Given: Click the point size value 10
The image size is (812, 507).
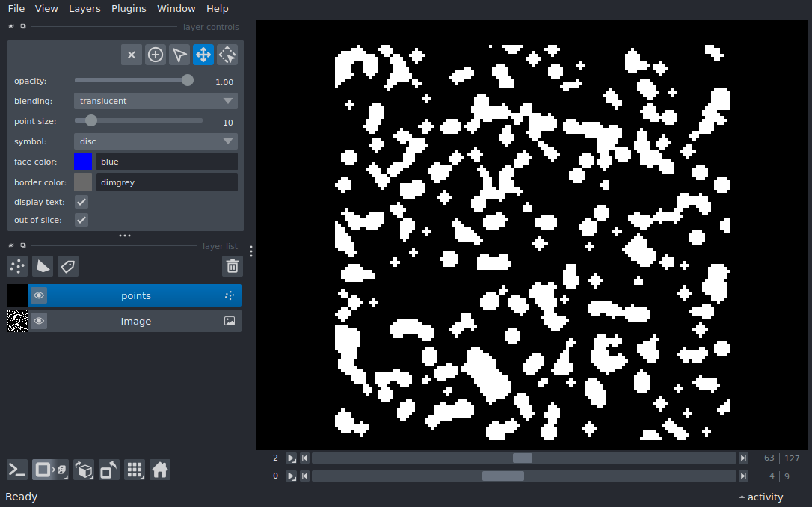Looking at the screenshot, I should coord(228,123).
